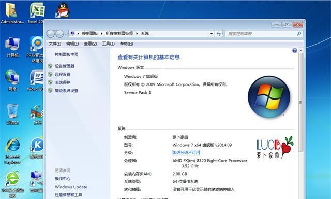Click the vertical scrollbar thumb

(300, 102)
